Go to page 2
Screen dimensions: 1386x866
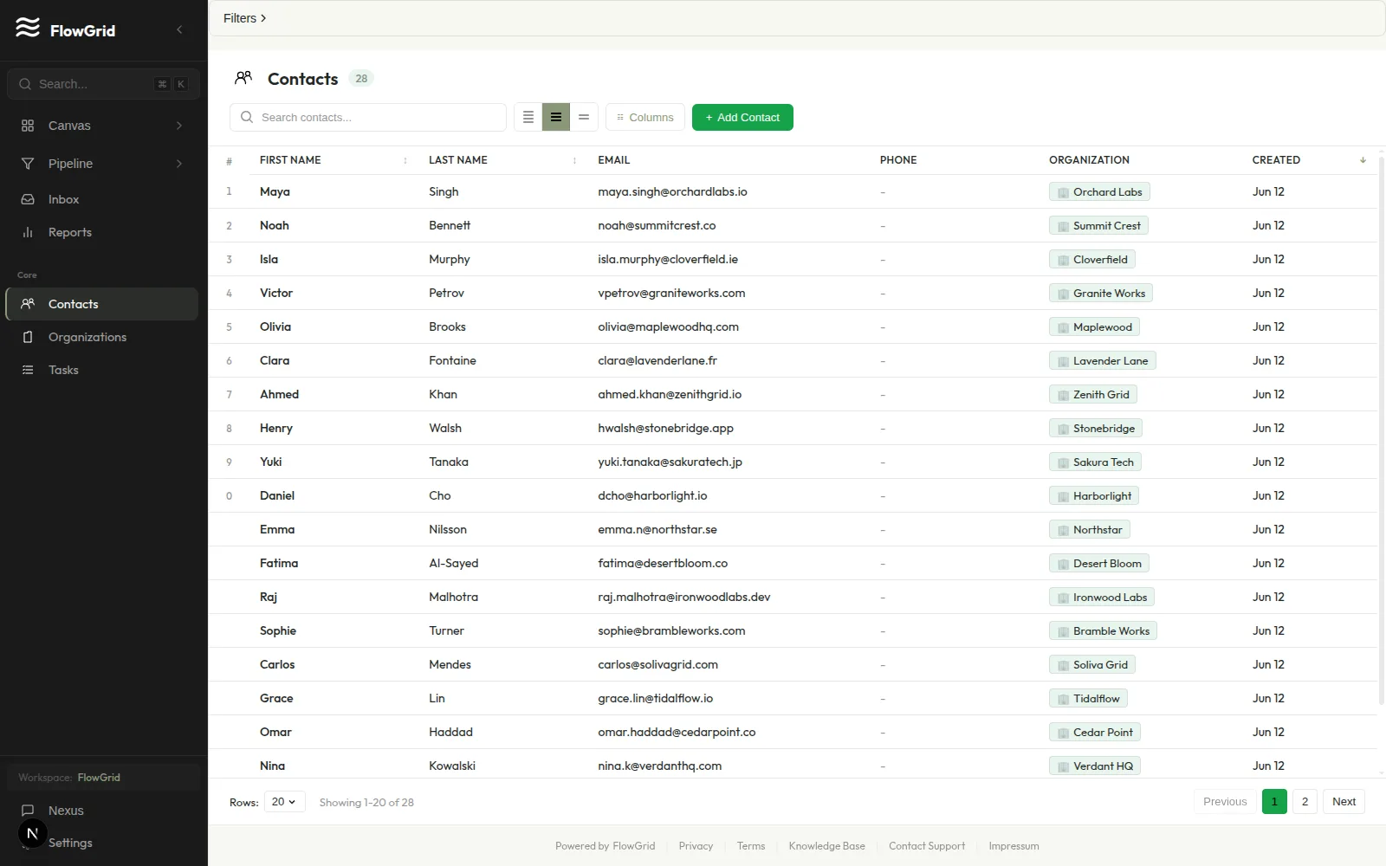1305,802
